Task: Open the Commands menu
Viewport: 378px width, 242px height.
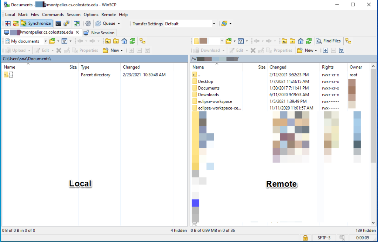Action: point(53,15)
